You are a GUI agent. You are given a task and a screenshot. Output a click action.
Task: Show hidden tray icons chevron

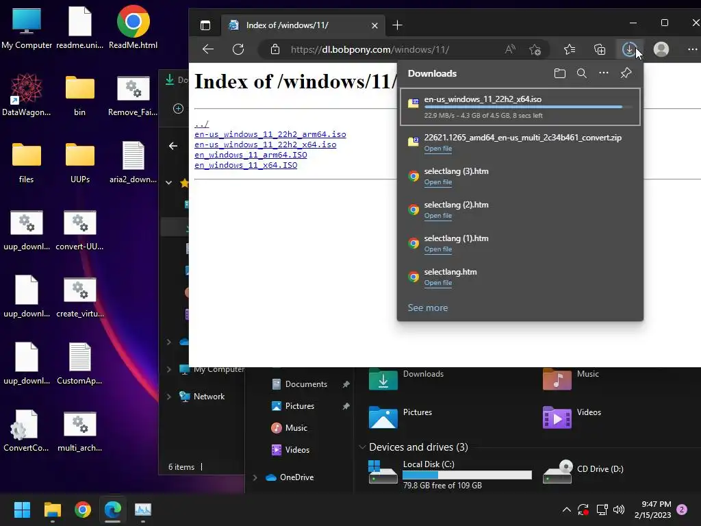tap(566, 510)
